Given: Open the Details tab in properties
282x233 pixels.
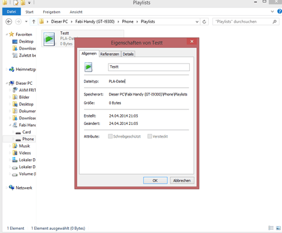Looking at the screenshot, I should coord(128,54).
